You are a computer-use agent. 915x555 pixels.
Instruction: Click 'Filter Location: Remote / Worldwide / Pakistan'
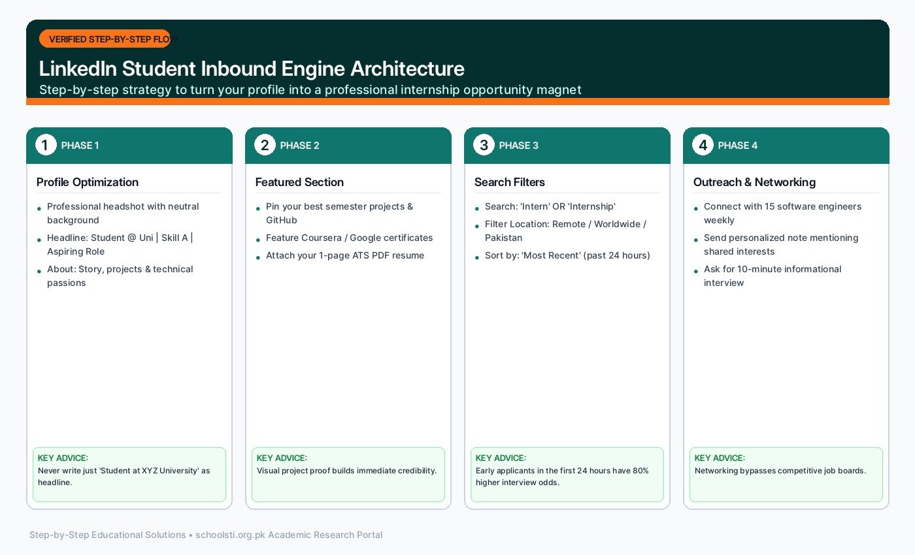click(565, 231)
